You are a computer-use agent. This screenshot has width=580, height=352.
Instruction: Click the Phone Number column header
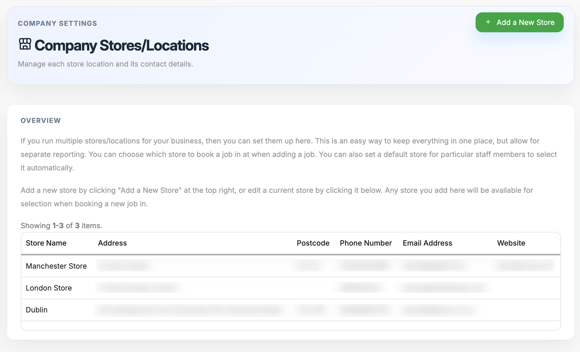coord(366,243)
